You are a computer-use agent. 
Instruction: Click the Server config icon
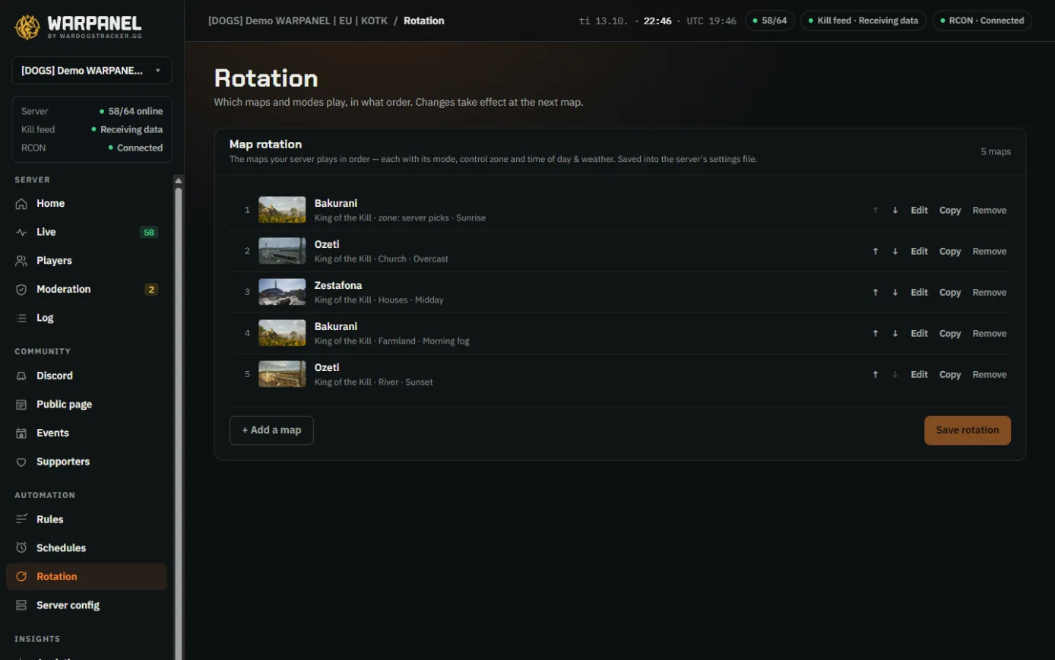pos(21,605)
